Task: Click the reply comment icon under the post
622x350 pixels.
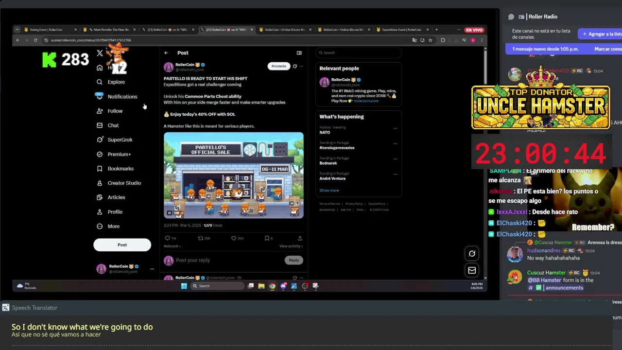Action: tap(168, 238)
